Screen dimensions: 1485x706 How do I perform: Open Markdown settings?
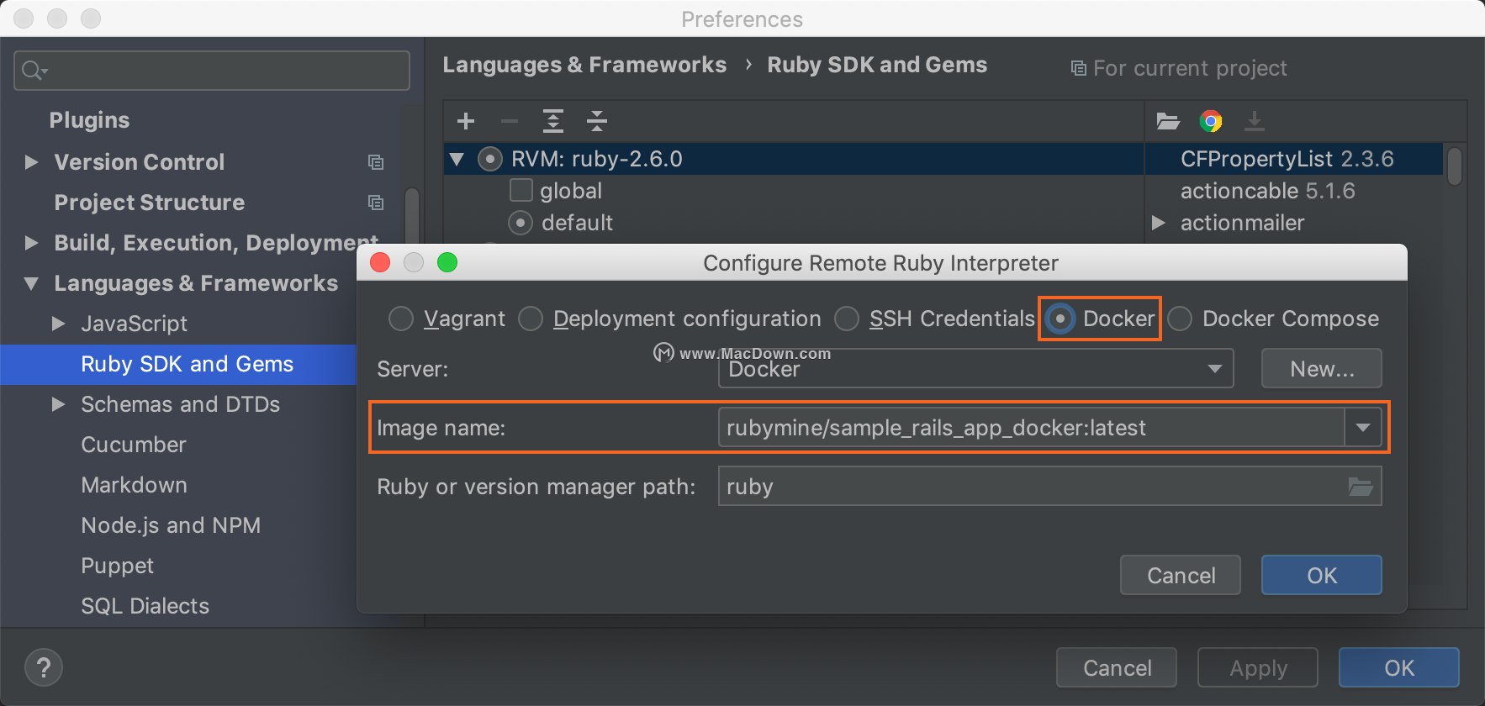(134, 485)
